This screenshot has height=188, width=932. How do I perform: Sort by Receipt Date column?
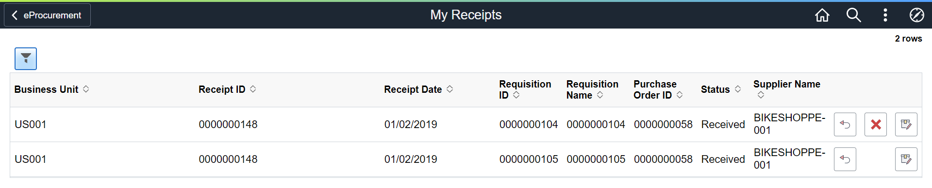point(418,89)
